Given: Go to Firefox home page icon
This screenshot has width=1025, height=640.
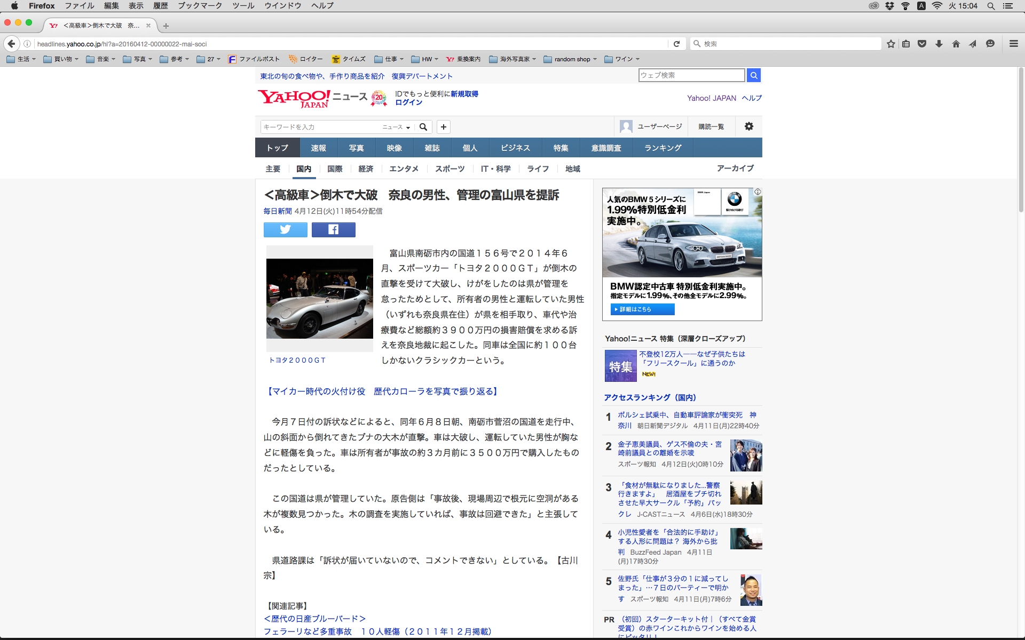Looking at the screenshot, I should pyautogui.click(x=956, y=44).
